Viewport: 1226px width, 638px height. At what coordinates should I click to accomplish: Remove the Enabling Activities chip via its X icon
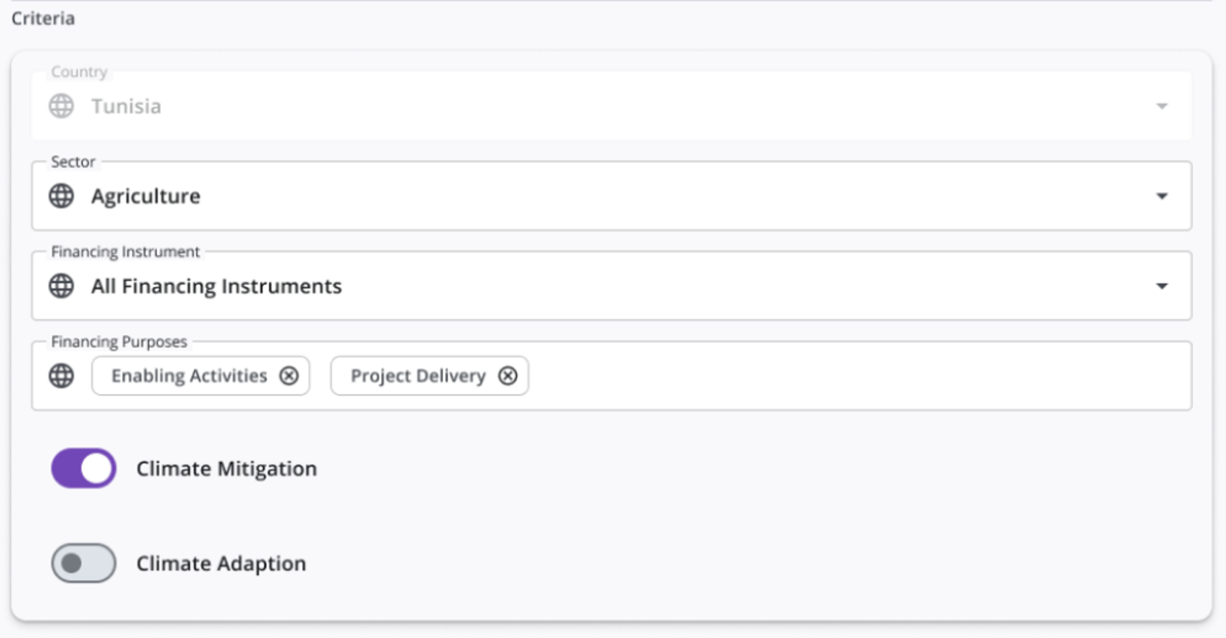coord(288,376)
